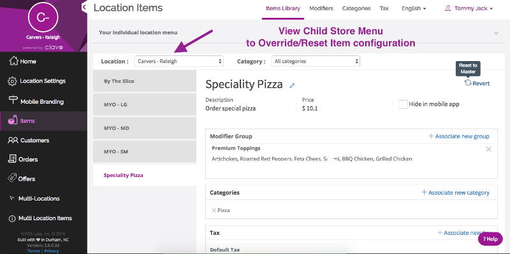Image resolution: width=510 pixels, height=254 pixels.
Task: Open the Orders receipt icon
Action: click(x=12, y=159)
